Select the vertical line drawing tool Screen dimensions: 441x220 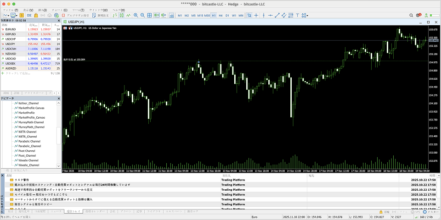[x=264, y=16]
